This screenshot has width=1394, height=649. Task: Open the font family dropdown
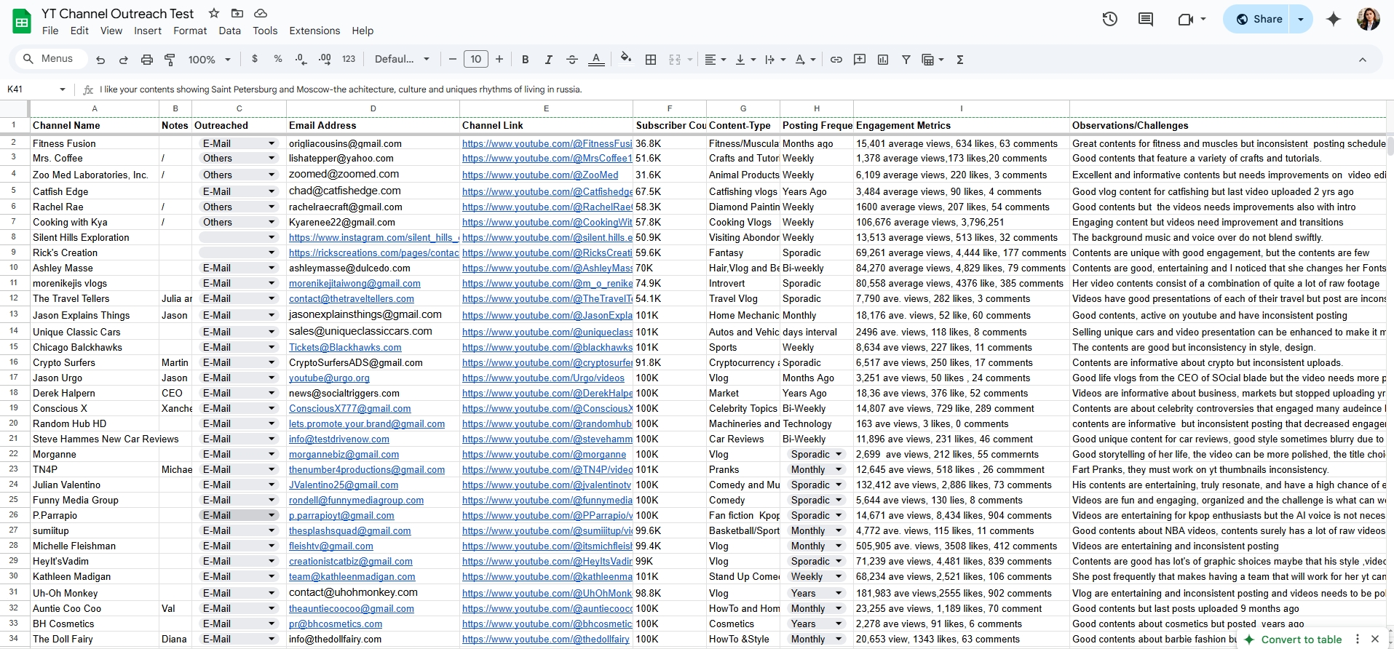(x=402, y=59)
